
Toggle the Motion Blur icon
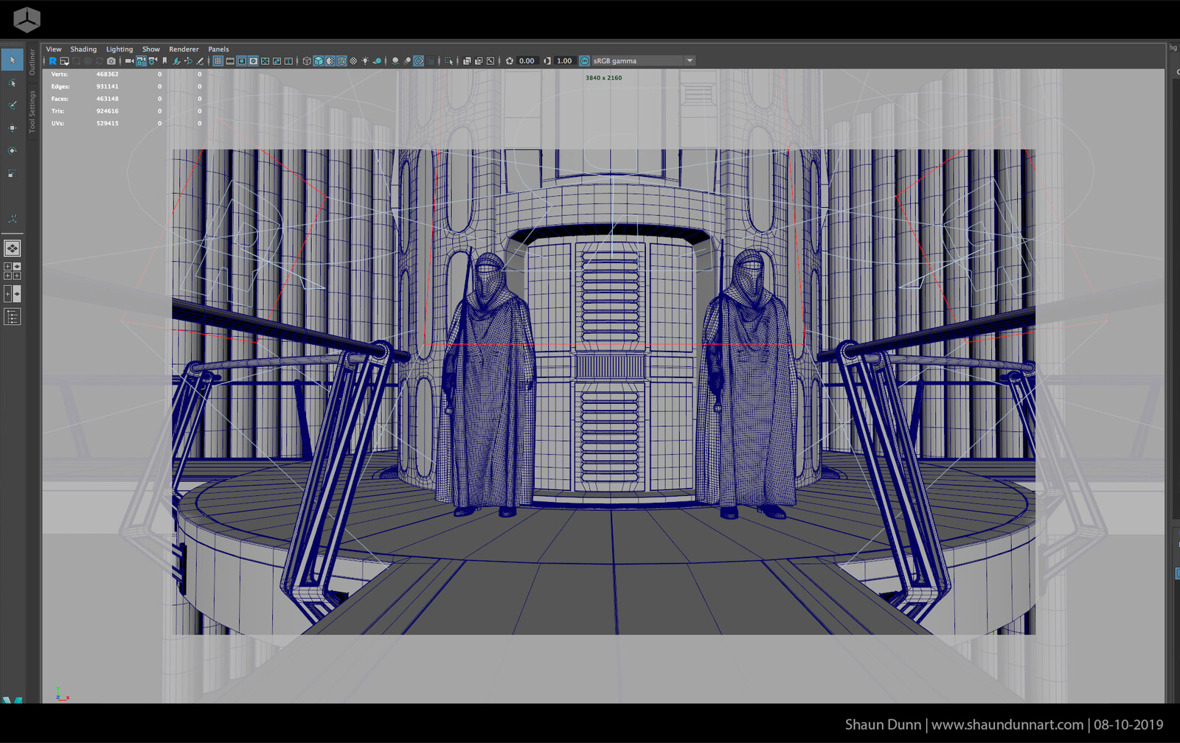[x=407, y=61]
